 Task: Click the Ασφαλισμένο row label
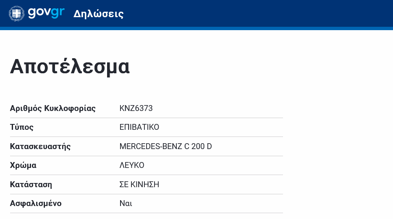click(x=36, y=204)
